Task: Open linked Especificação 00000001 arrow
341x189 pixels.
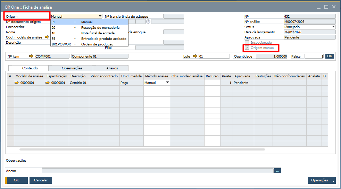Action: pos(48,83)
